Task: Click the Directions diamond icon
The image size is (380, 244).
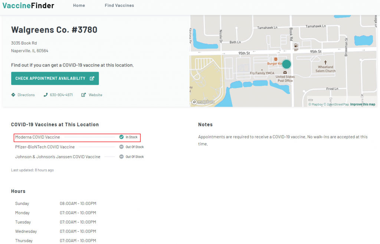Action: [13, 95]
